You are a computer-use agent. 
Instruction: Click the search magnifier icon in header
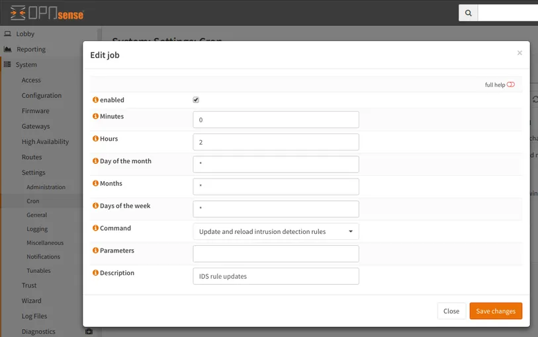(469, 13)
